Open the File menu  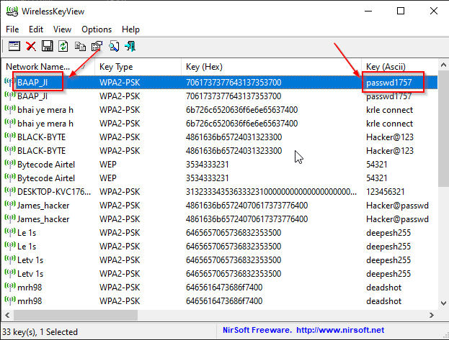[12, 29]
